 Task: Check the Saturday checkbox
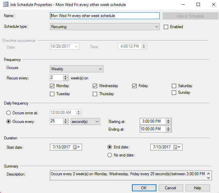(x=174, y=86)
